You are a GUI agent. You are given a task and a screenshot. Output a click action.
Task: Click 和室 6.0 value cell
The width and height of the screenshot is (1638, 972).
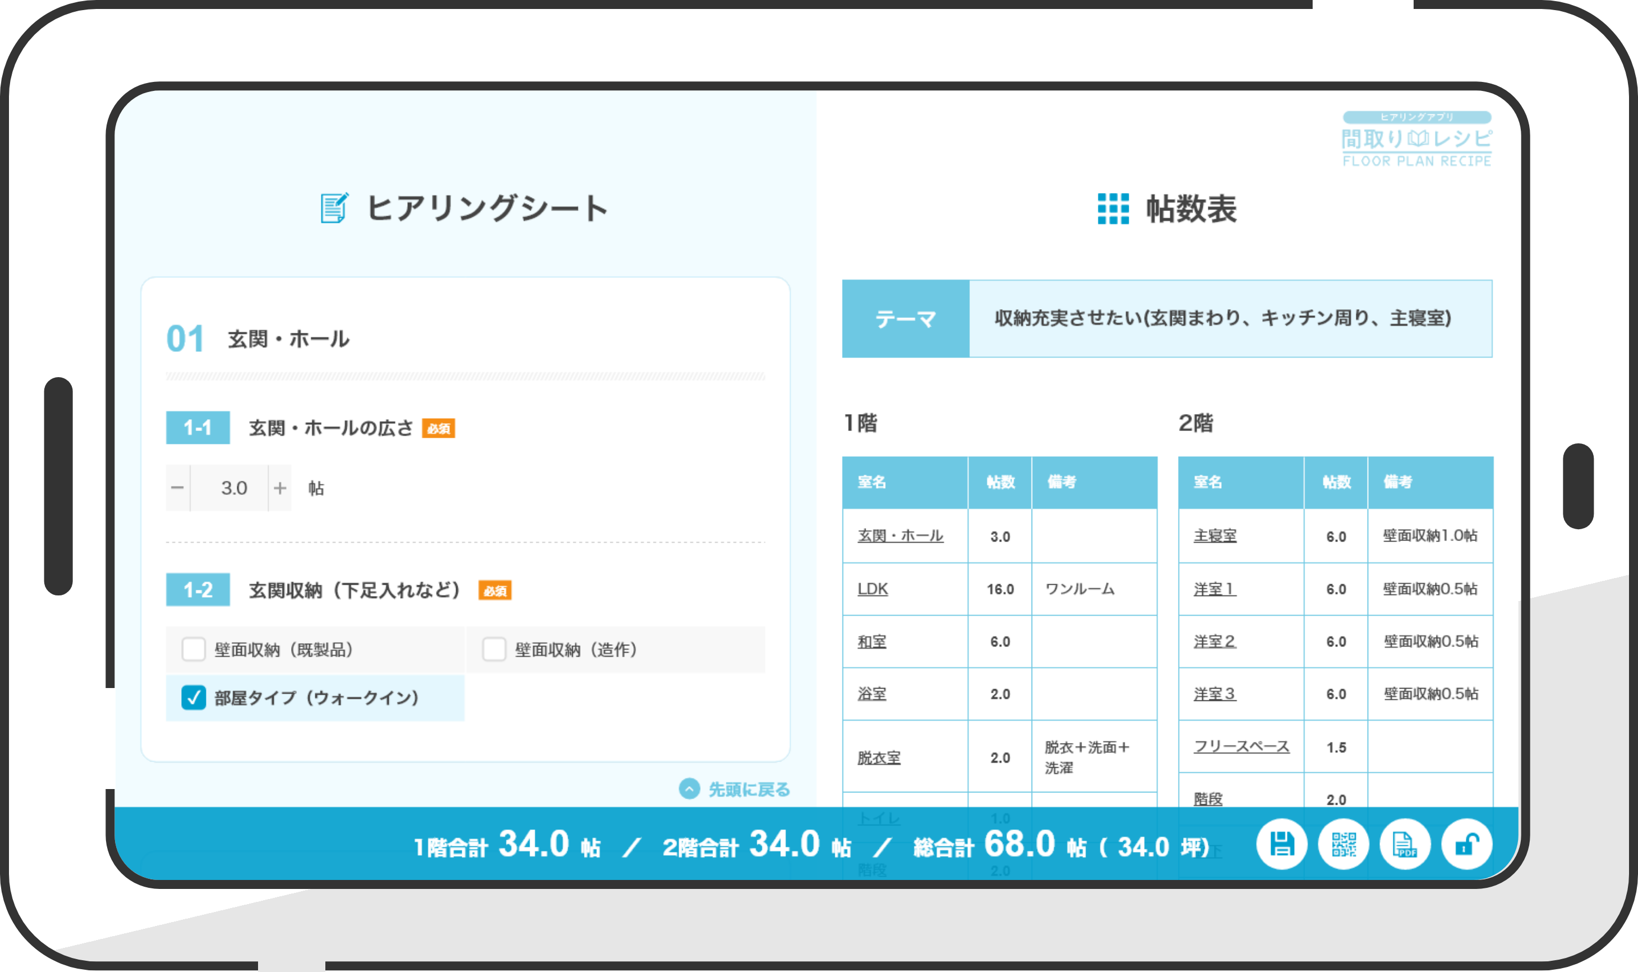(1000, 642)
